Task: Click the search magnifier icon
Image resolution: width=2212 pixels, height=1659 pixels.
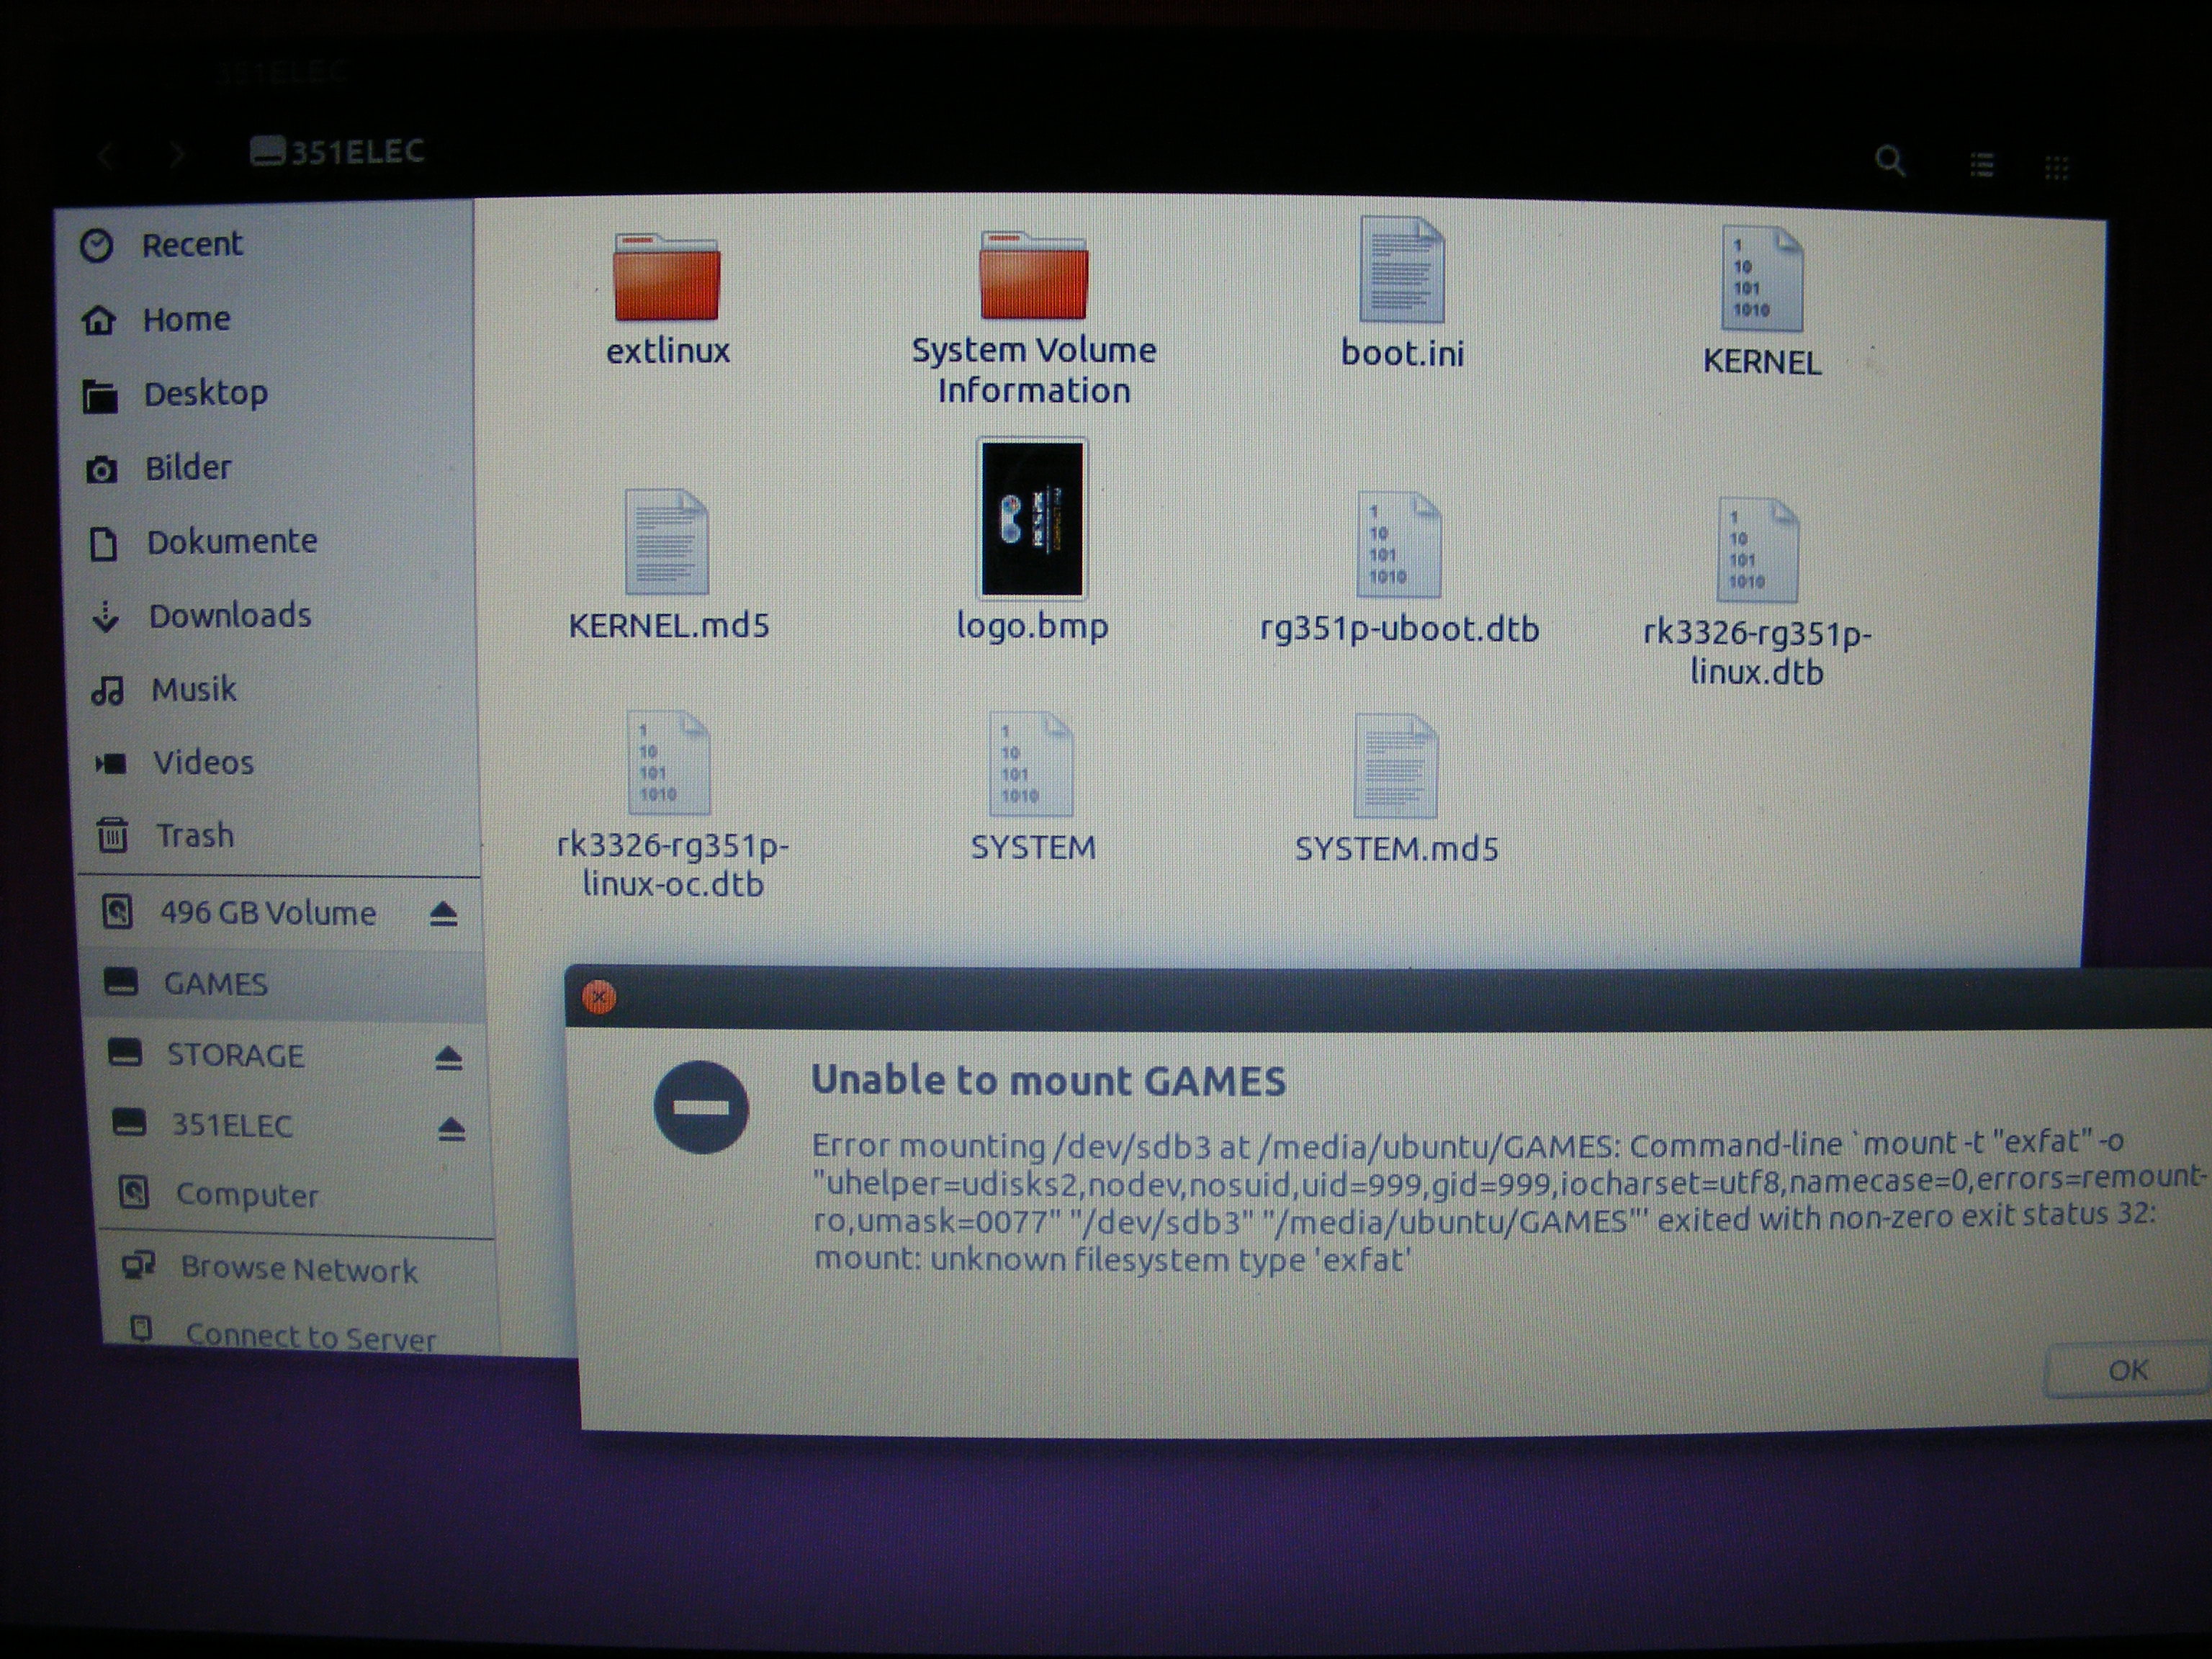Action: [1889, 161]
